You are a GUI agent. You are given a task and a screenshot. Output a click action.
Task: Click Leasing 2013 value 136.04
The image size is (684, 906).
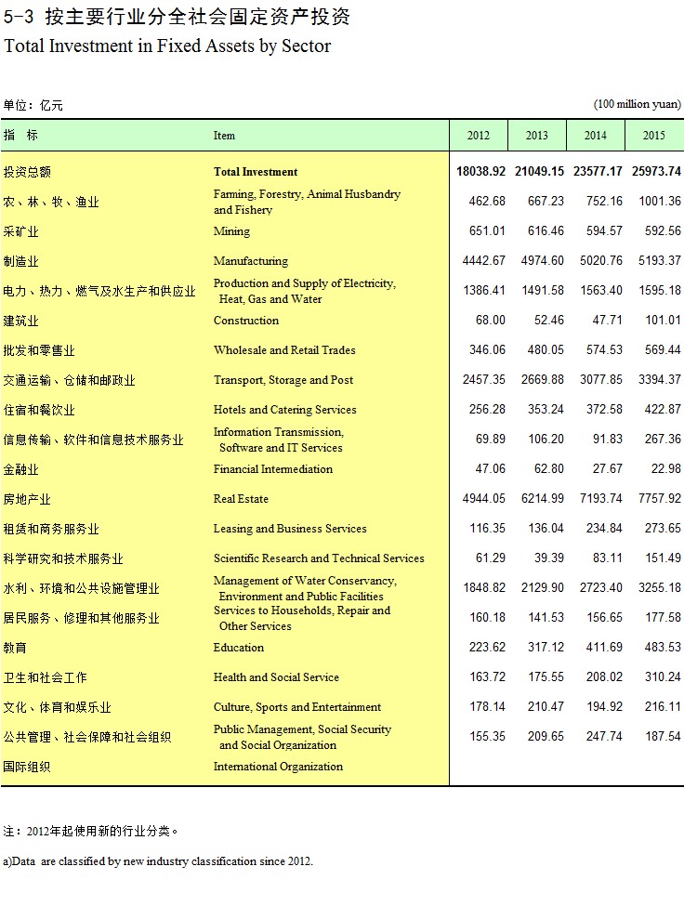click(546, 529)
